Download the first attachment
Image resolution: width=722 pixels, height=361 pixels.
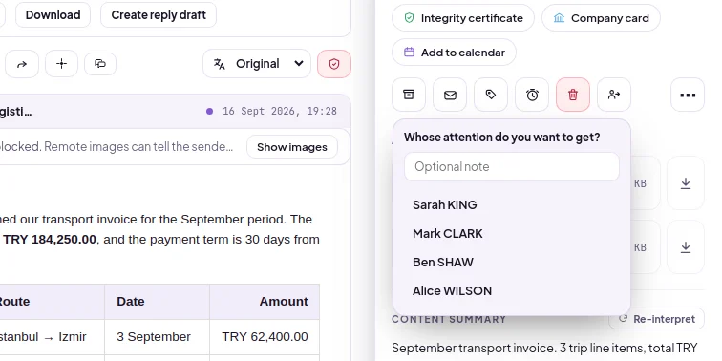pyautogui.click(x=685, y=183)
